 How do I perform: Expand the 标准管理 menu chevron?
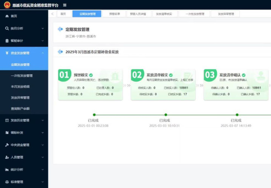(x=43, y=182)
